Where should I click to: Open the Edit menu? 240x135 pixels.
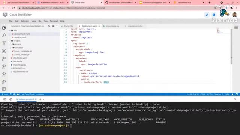tap(16, 21)
